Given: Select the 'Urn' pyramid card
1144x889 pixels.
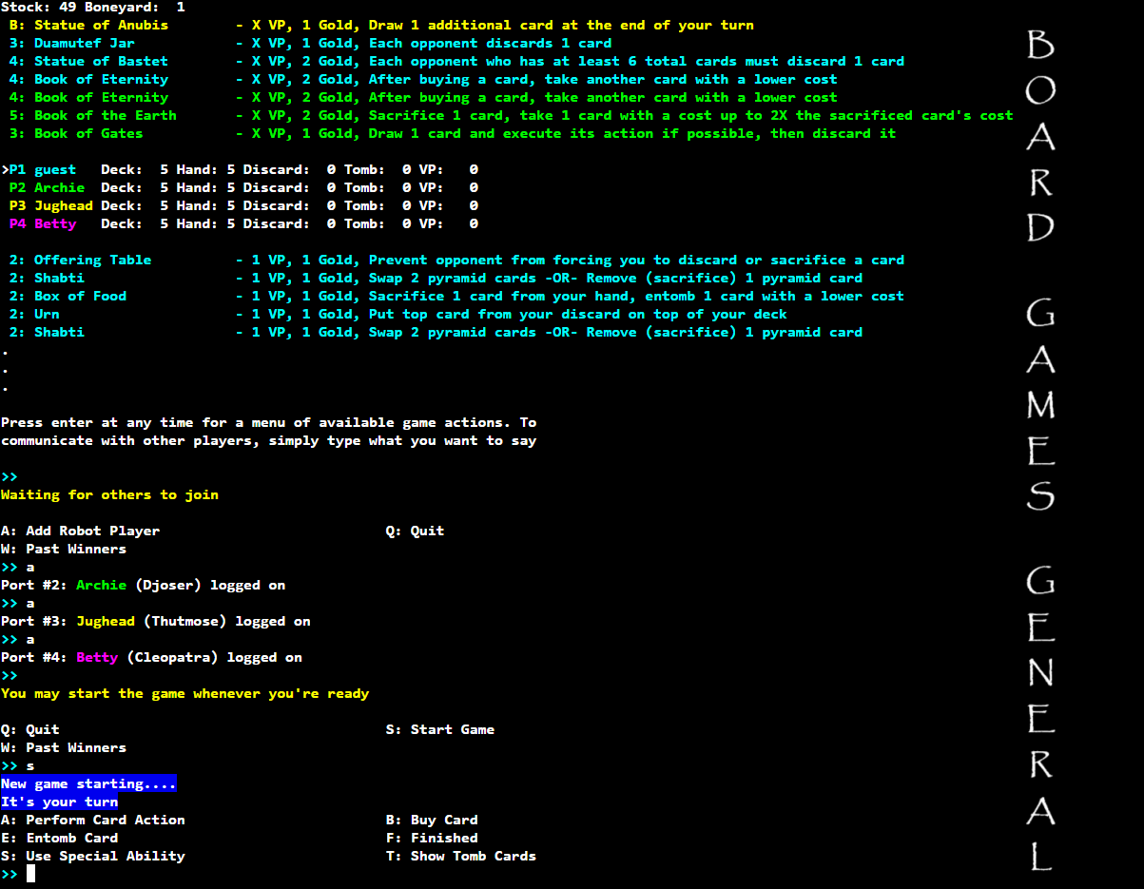Looking at the screenshot, I should pos(47,314).
